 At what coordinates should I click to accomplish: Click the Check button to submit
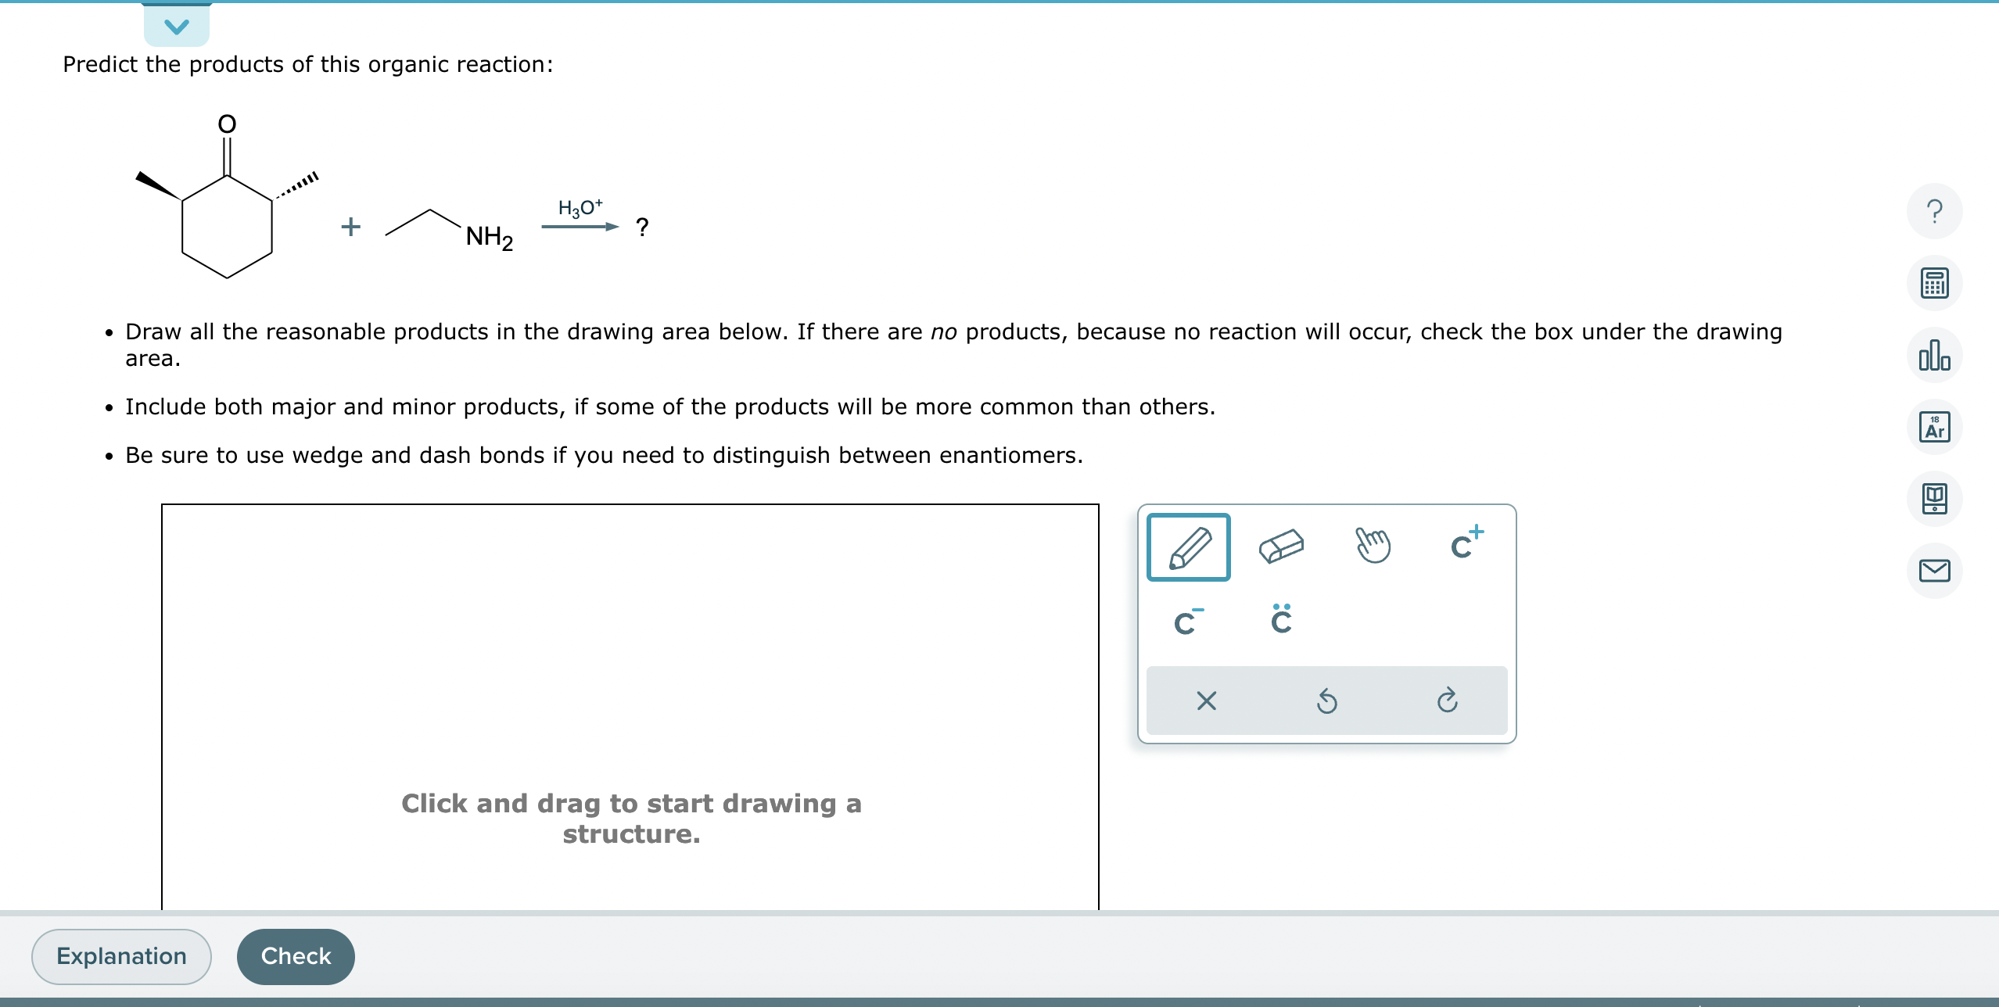point(296,955)
